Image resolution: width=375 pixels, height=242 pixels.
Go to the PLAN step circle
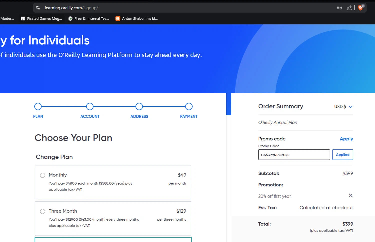point(38,107)
